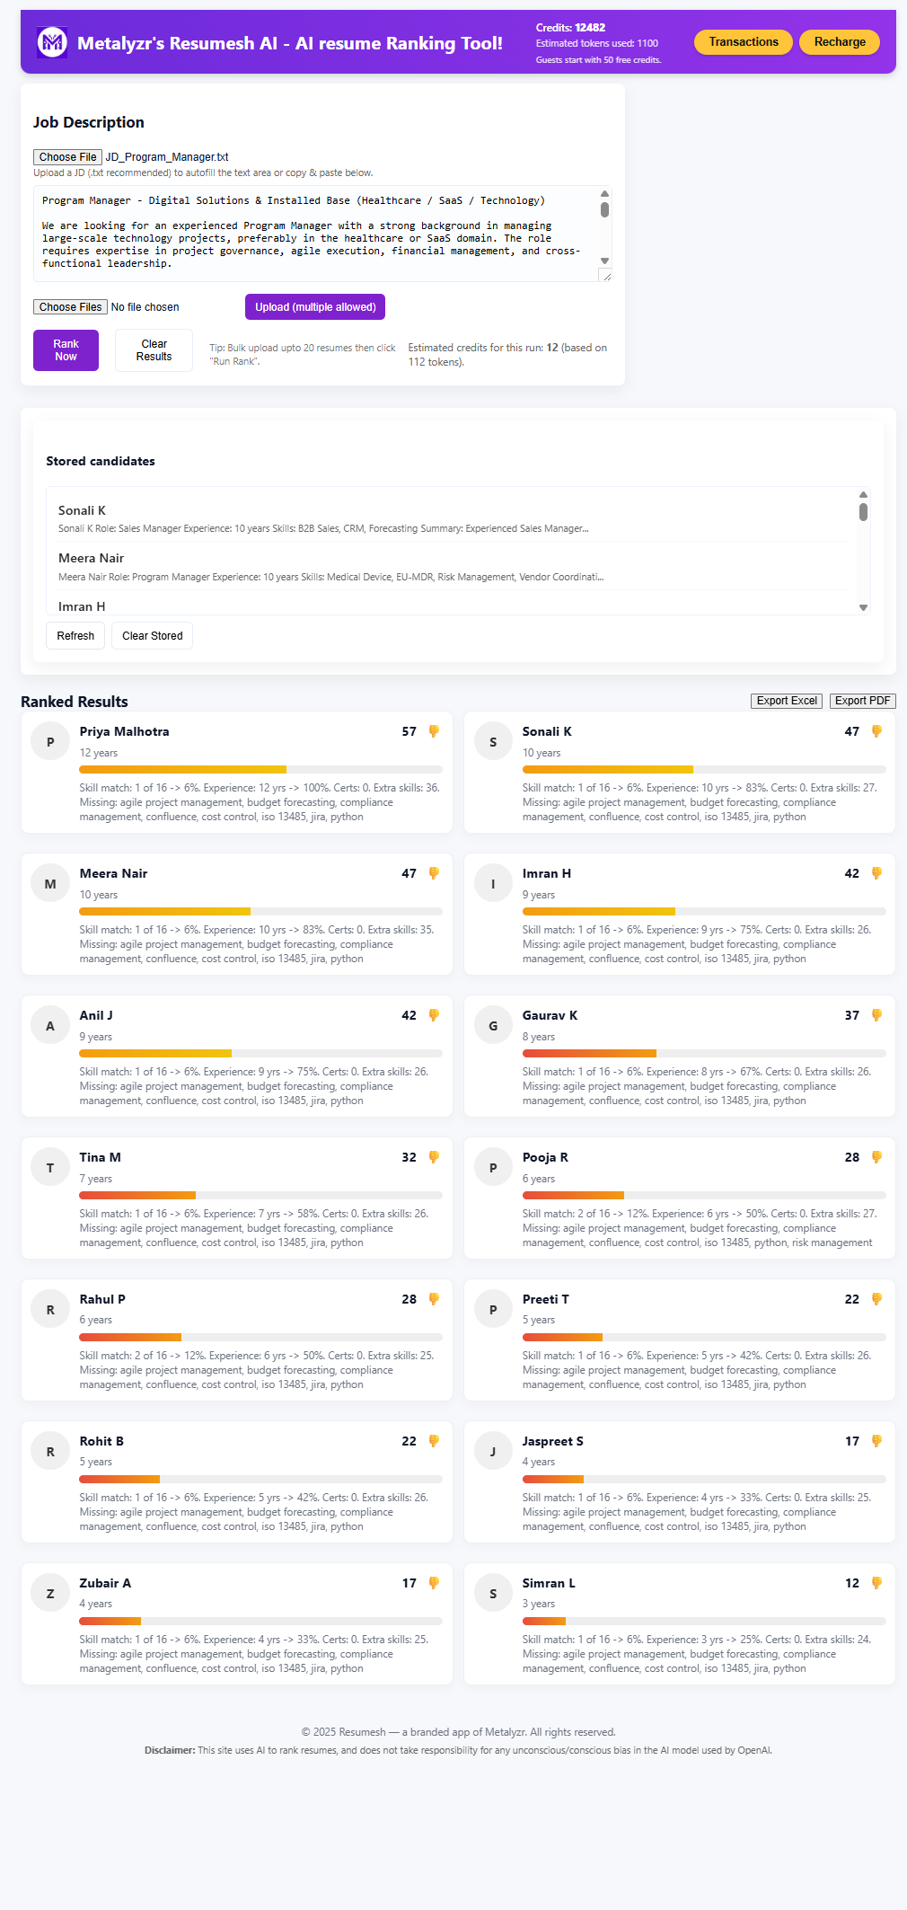Downvote the Meera Nair ranked result
The width and height of the screenshot is (907, 1910).
434,873
